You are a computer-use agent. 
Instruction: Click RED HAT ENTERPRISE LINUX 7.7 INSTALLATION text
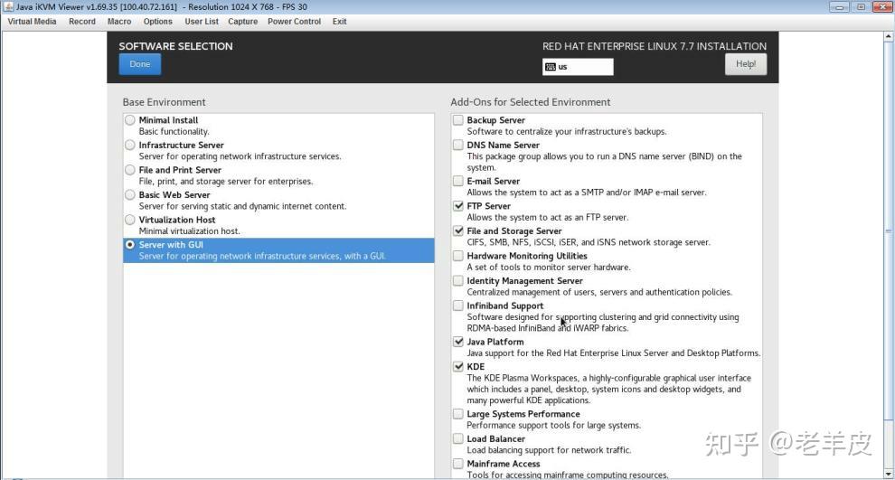click(655, 46)
